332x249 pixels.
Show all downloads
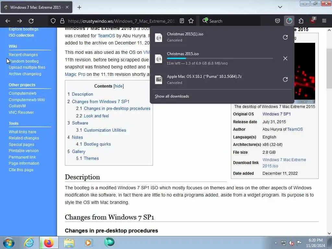[x=172, y=96]
